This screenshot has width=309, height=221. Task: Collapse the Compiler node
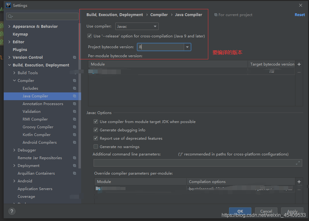(x=14, y=81)
